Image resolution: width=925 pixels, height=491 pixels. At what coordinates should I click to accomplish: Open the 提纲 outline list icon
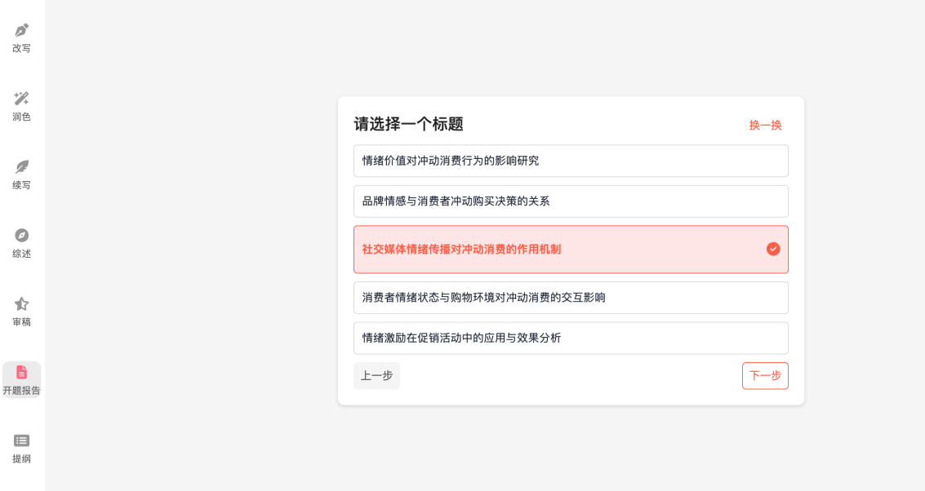click(x=22, y=440)
